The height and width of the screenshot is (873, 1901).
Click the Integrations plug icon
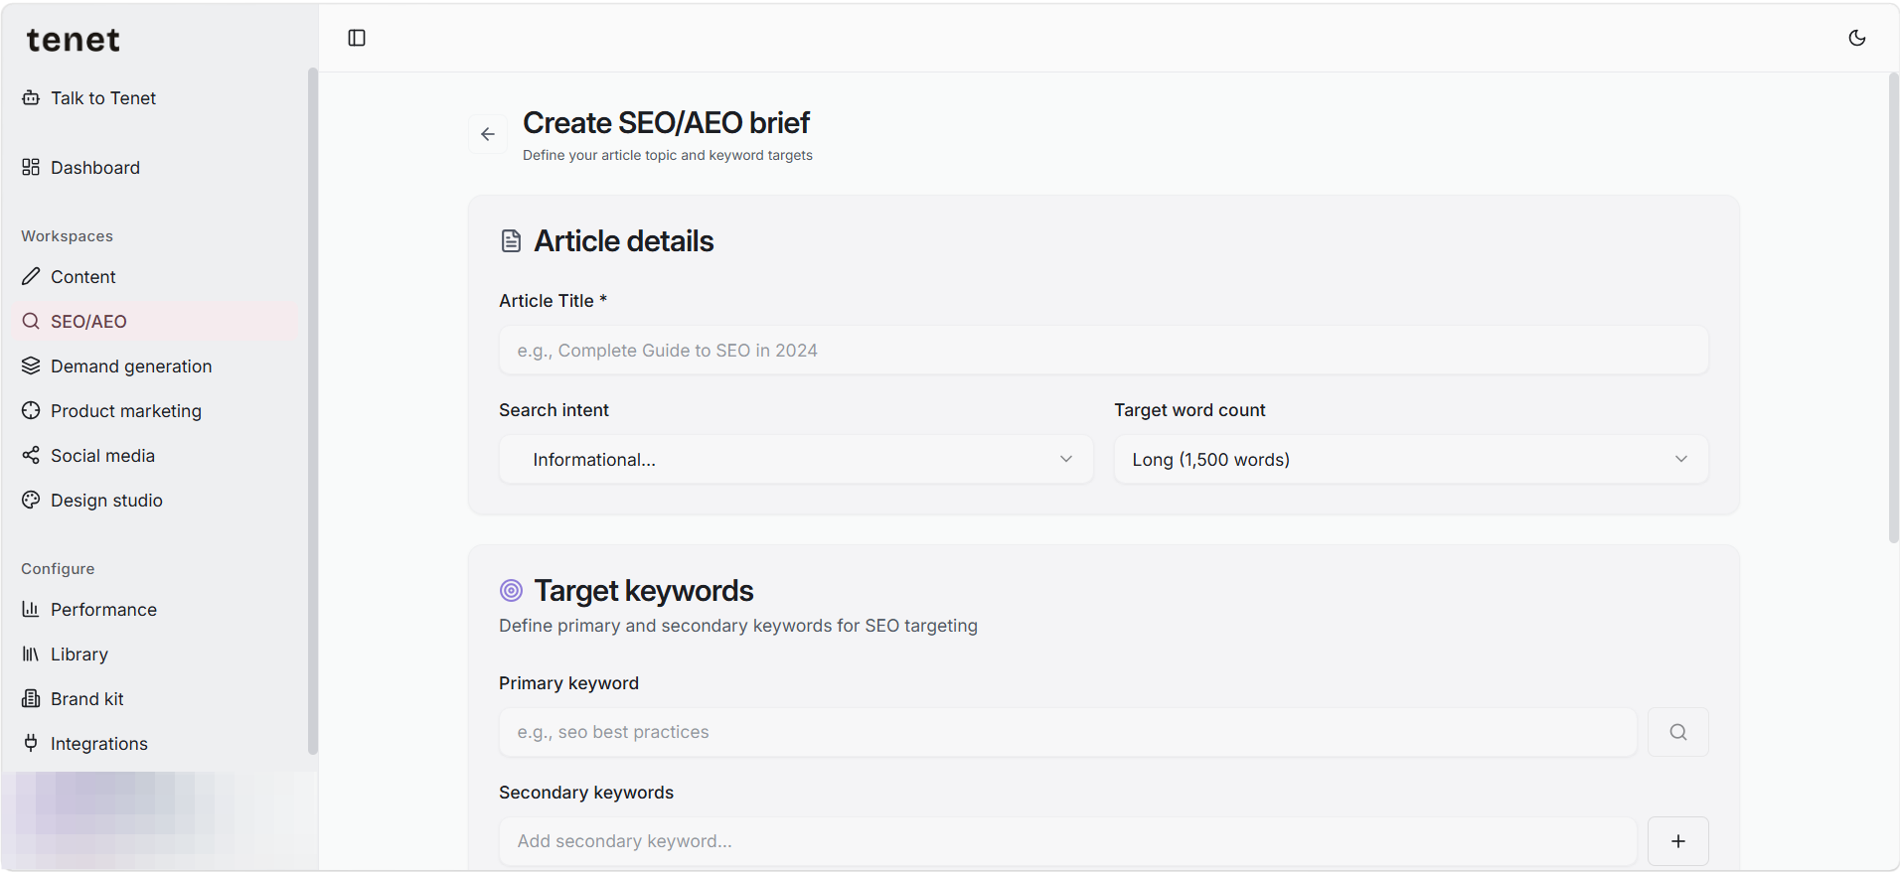(31, 743)
